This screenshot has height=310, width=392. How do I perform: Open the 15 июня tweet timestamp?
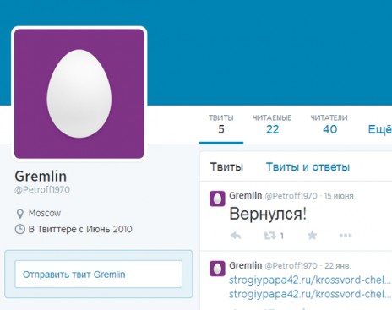pos(339,196)
